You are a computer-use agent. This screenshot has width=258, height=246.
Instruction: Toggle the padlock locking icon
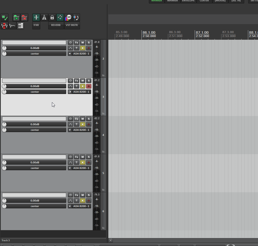click(52, 17)
